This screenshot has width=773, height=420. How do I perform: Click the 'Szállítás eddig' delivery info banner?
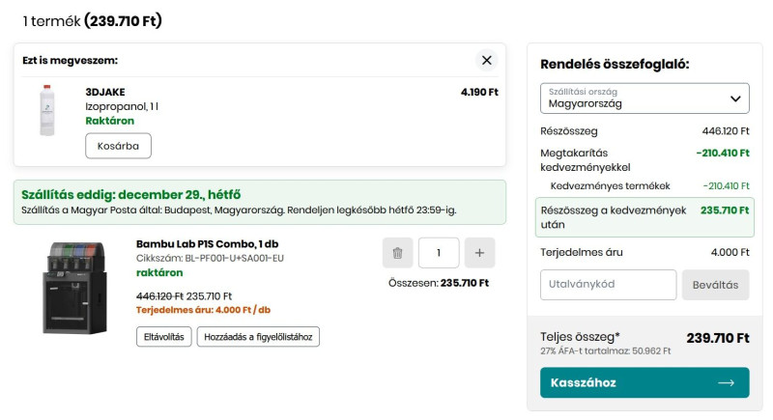pyautogui.click(x=259, y=202)
